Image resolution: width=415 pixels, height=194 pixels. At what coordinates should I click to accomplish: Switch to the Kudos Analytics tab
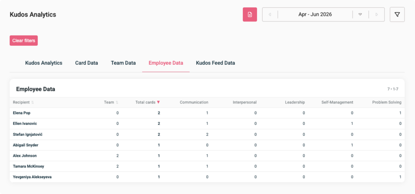44,63
